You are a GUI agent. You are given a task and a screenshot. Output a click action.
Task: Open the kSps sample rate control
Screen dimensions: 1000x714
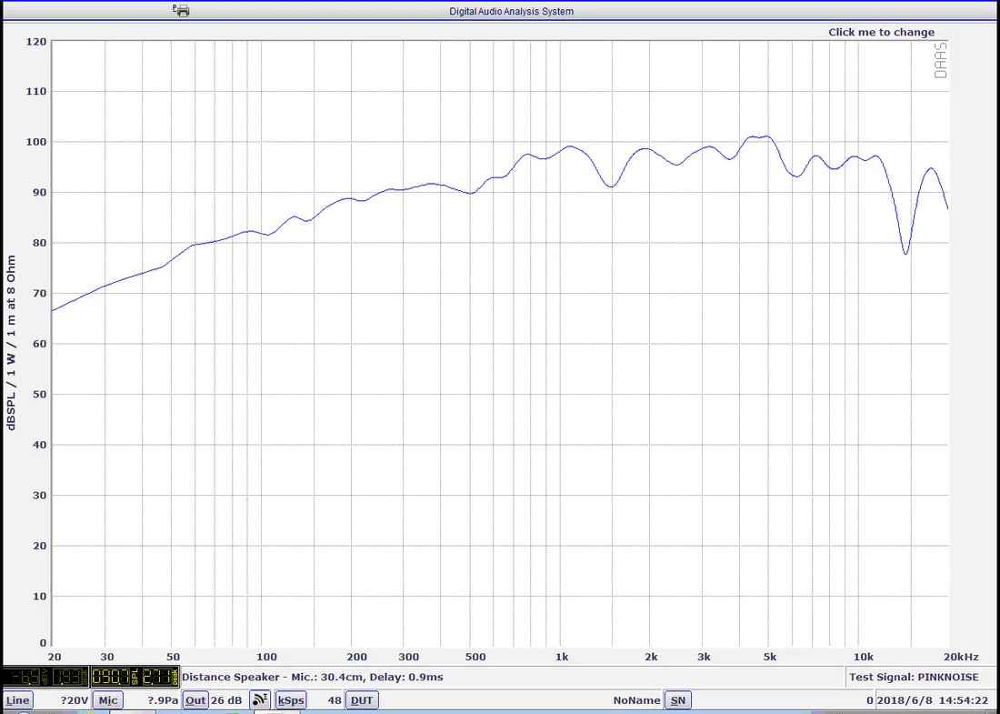click(x=290, y=699)
